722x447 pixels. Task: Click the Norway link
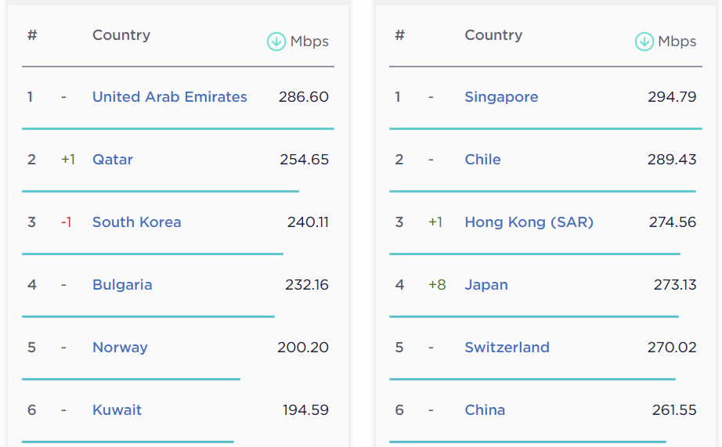[120, 348]
